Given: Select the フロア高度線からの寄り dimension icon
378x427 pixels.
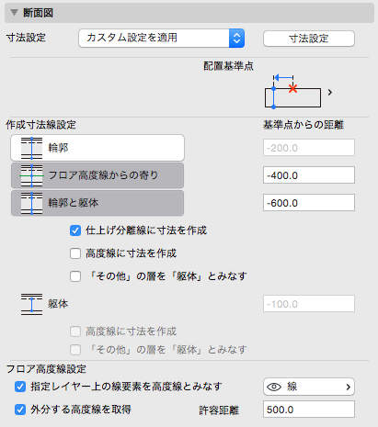Looking at the screenshot, I should click(31, 175).
